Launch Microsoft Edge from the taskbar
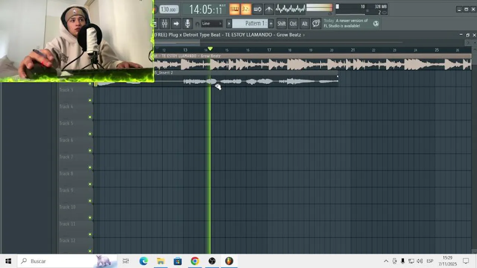The image size is (477, 268). pyautogui.click(x=143, y=261)
